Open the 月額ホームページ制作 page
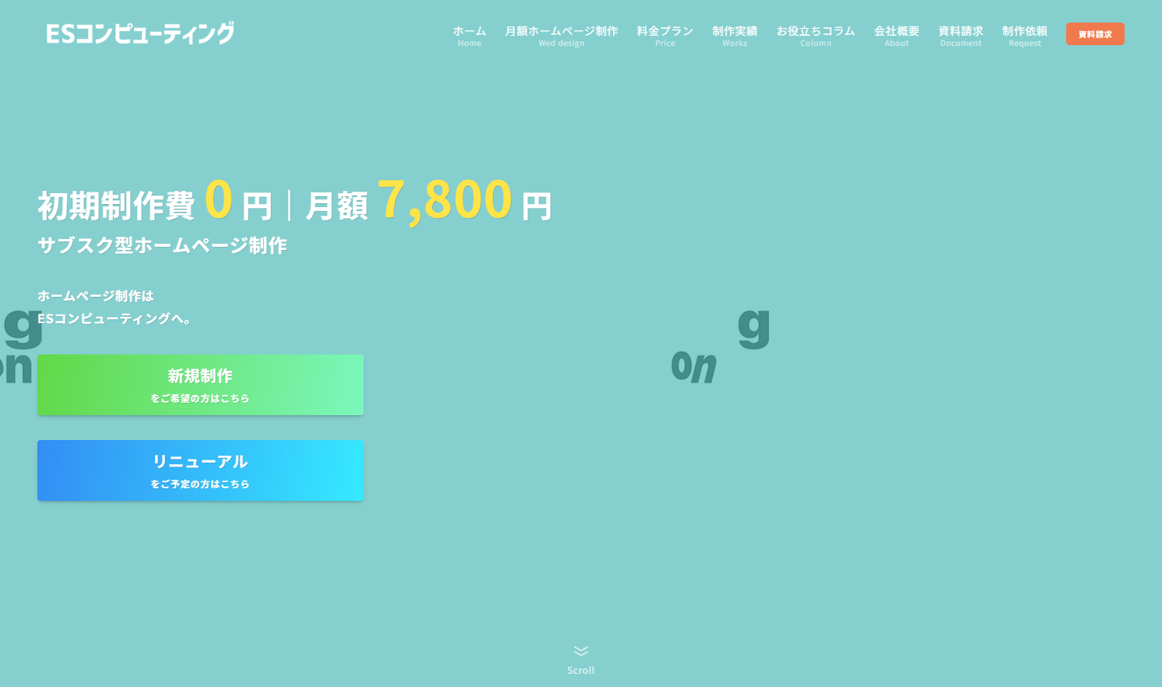This screenshot has height=687, width=1162. 562,32
